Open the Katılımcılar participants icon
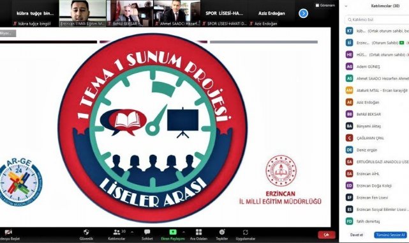Image resolution: width=409 pixels, height=243 pixels. click(117, 232)
